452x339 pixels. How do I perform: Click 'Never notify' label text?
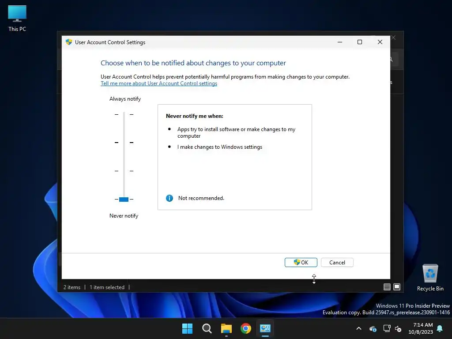pos(124,215)
